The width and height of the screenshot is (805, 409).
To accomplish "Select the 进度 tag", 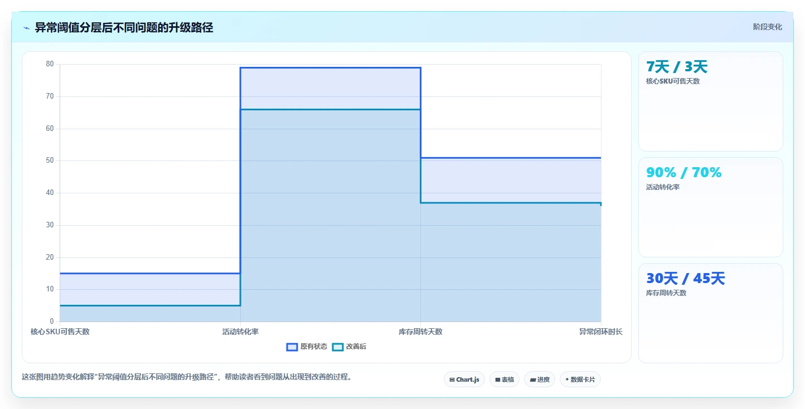I will pos(540,379).
